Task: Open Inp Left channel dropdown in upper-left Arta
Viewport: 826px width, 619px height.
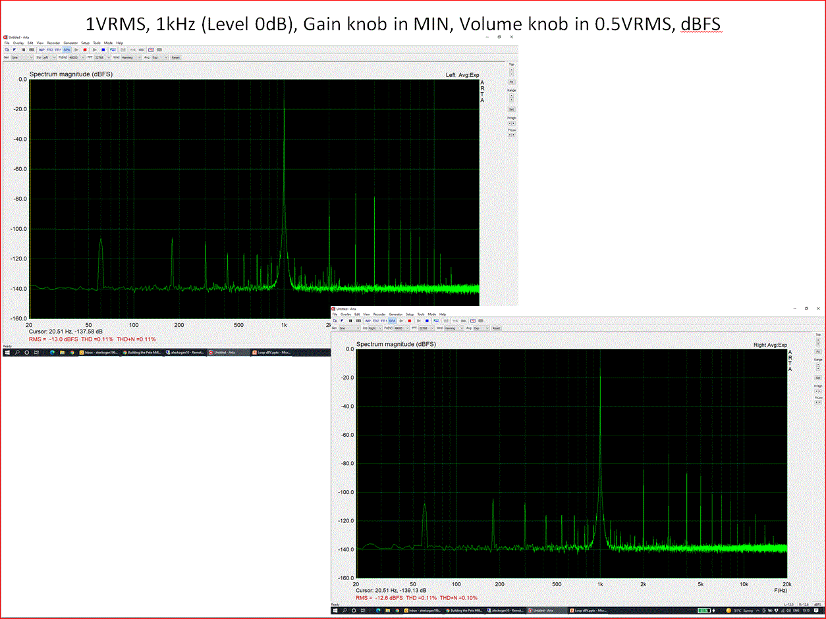Action: [49, 57]
